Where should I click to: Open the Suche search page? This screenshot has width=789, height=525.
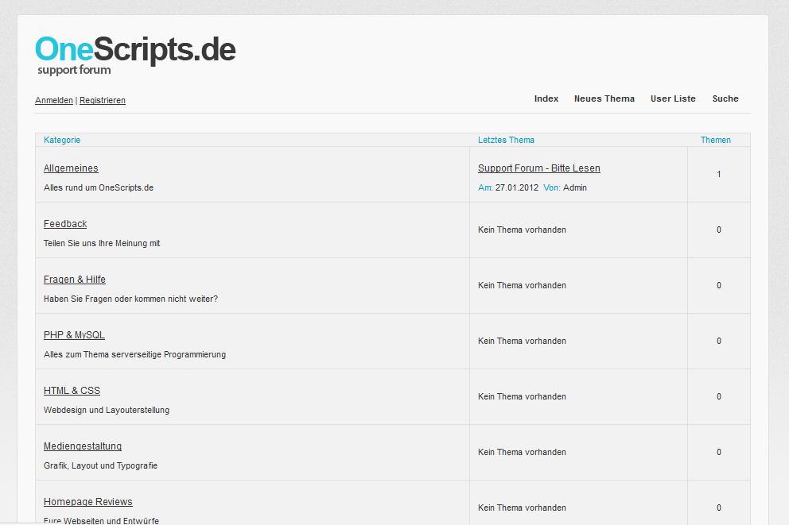[x=725, y=98]
